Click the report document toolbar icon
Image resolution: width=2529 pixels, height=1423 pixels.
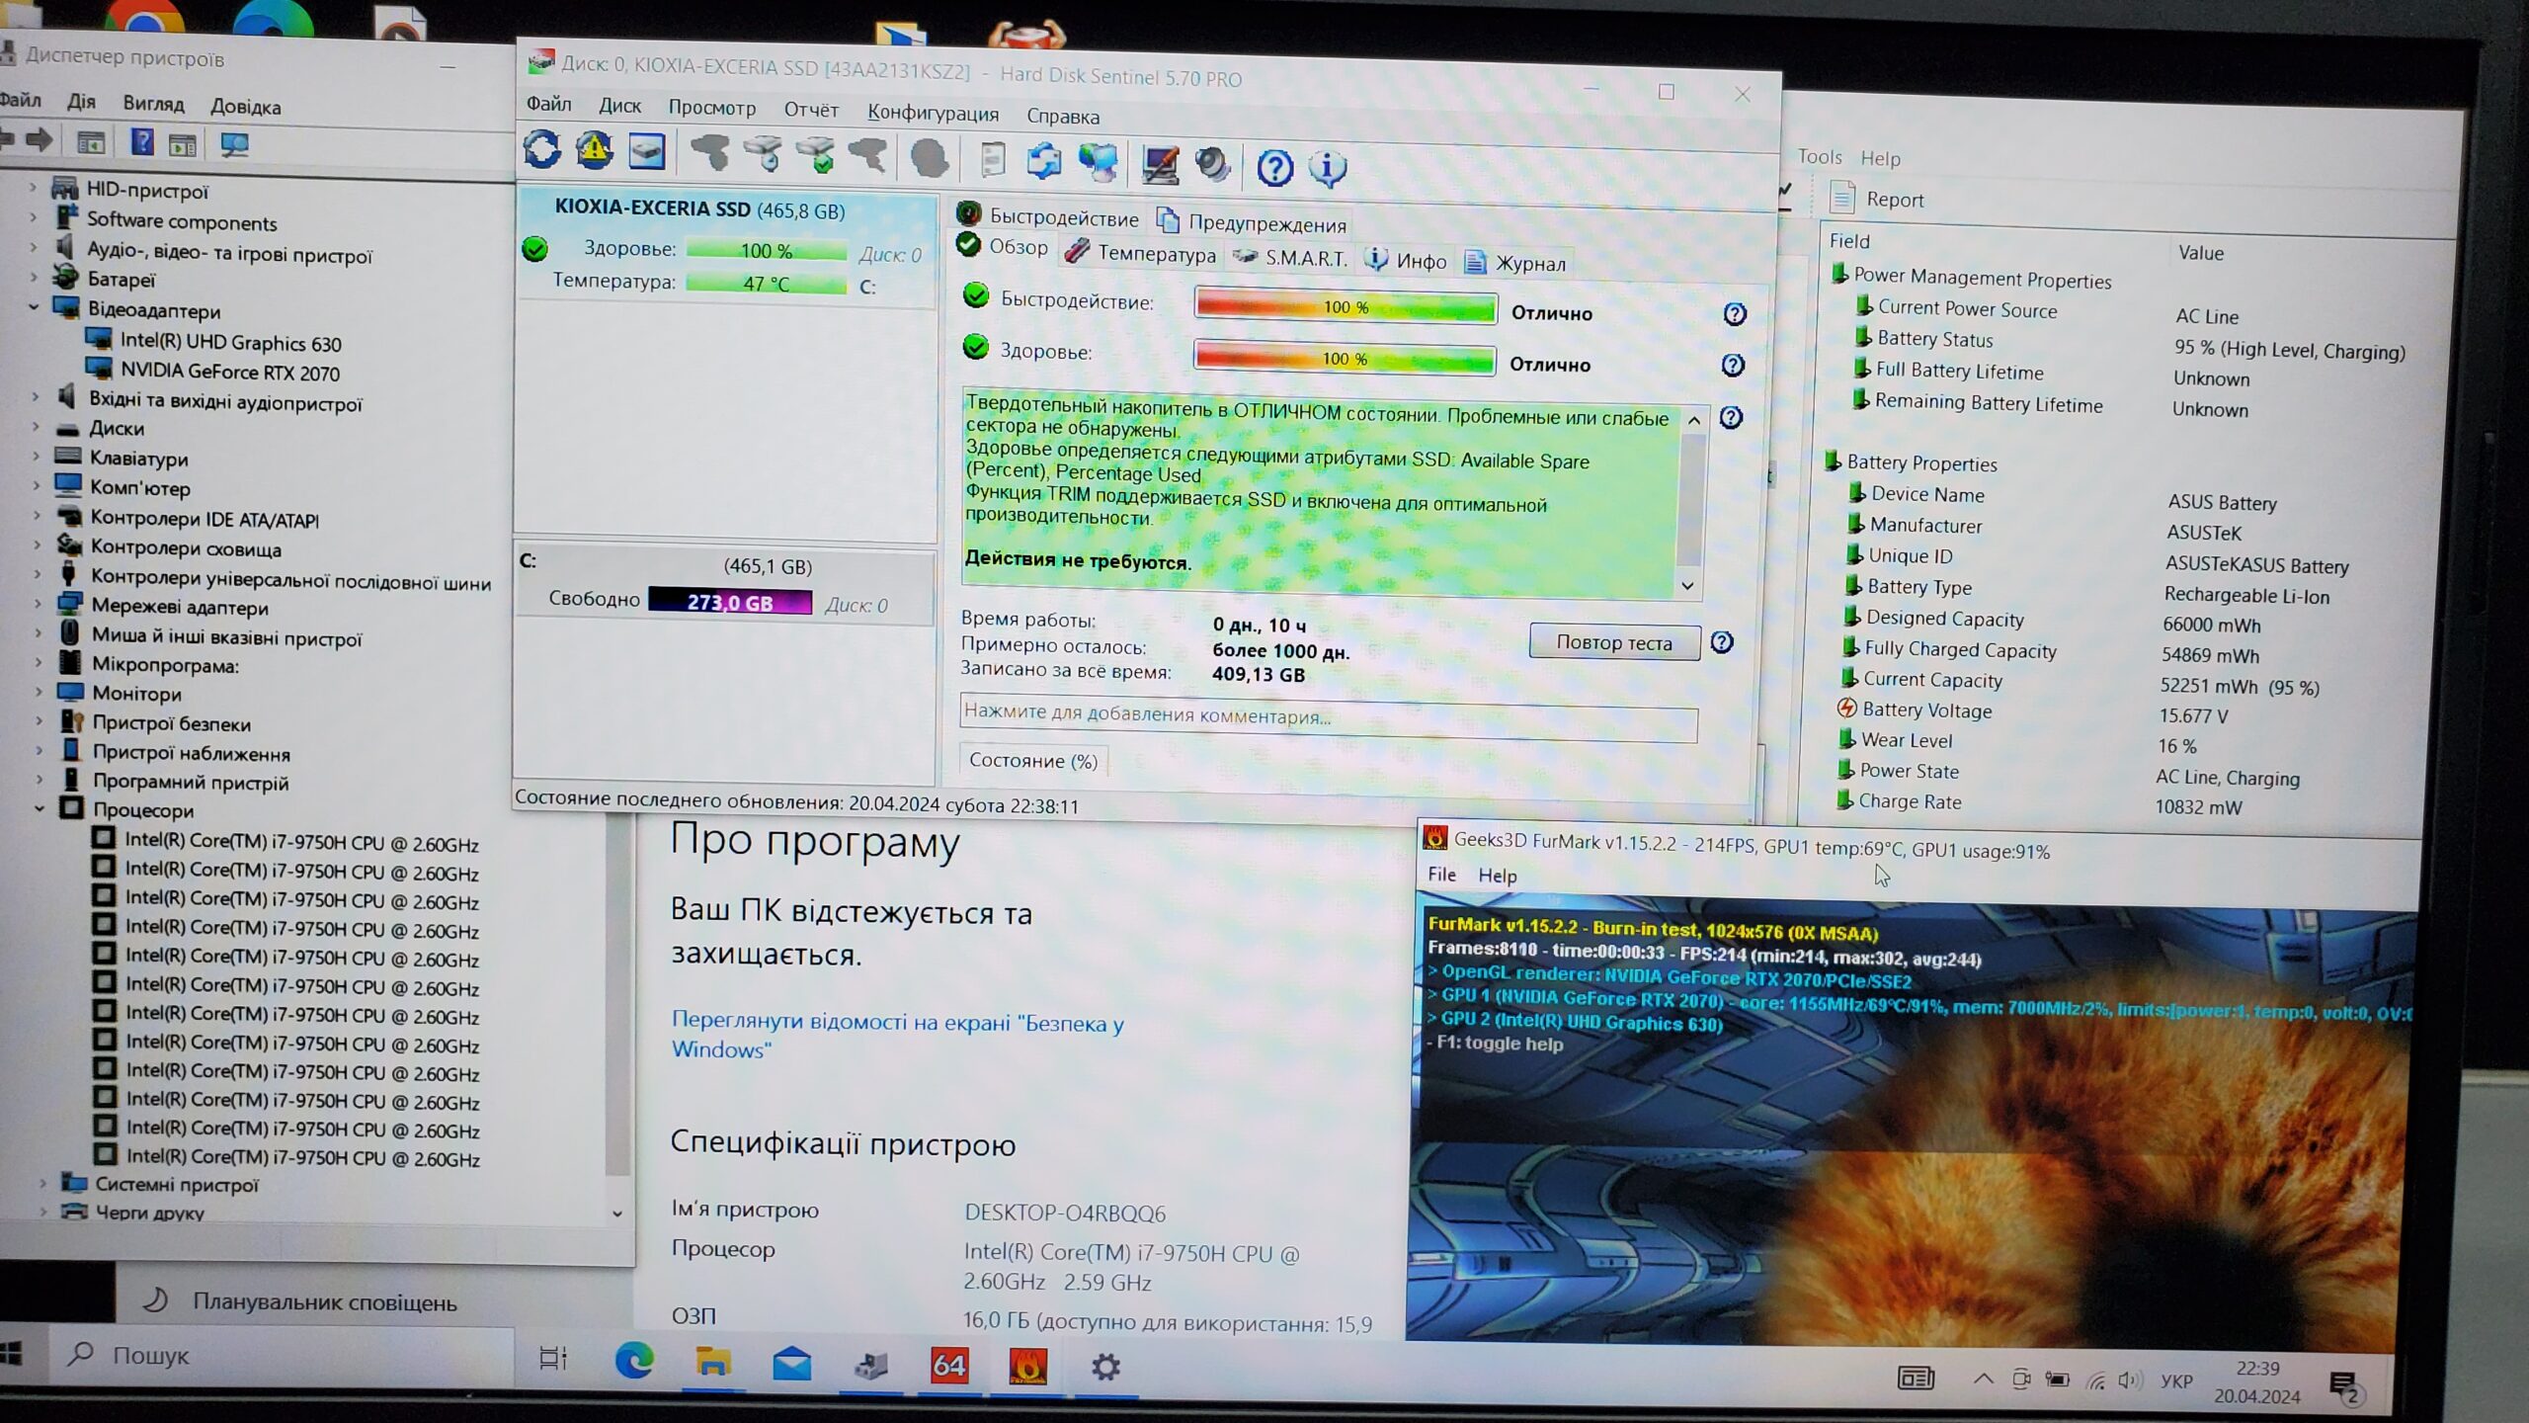click(x=992, y=160)
